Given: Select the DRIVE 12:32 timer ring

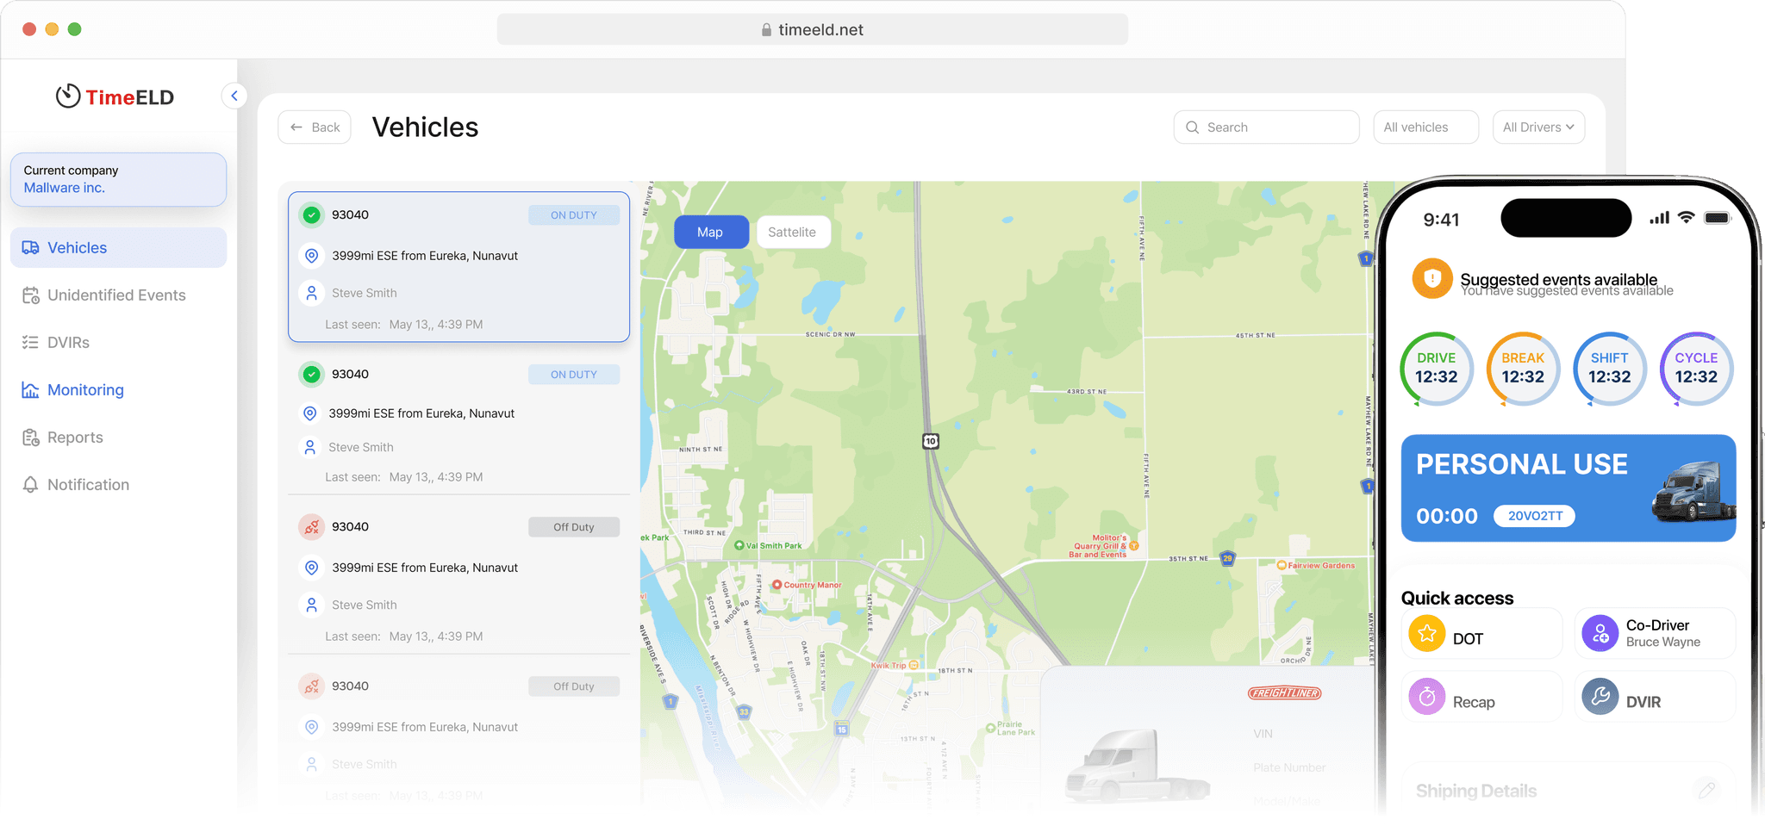Looking at the screenshot, I should pos(1436,369).
